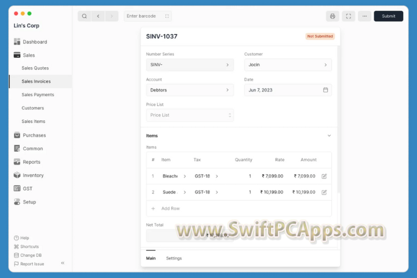Screen dimensions: 417x278
Task: Collapse the Items section chevron
Action: (329, 136)
